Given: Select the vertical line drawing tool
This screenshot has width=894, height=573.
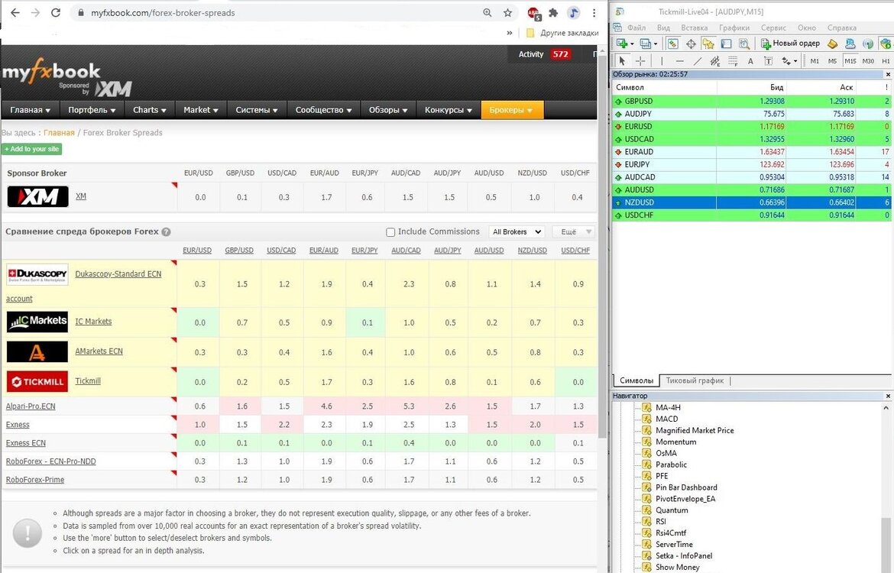Looking at the screenshot, I should (x=662, y=61).
